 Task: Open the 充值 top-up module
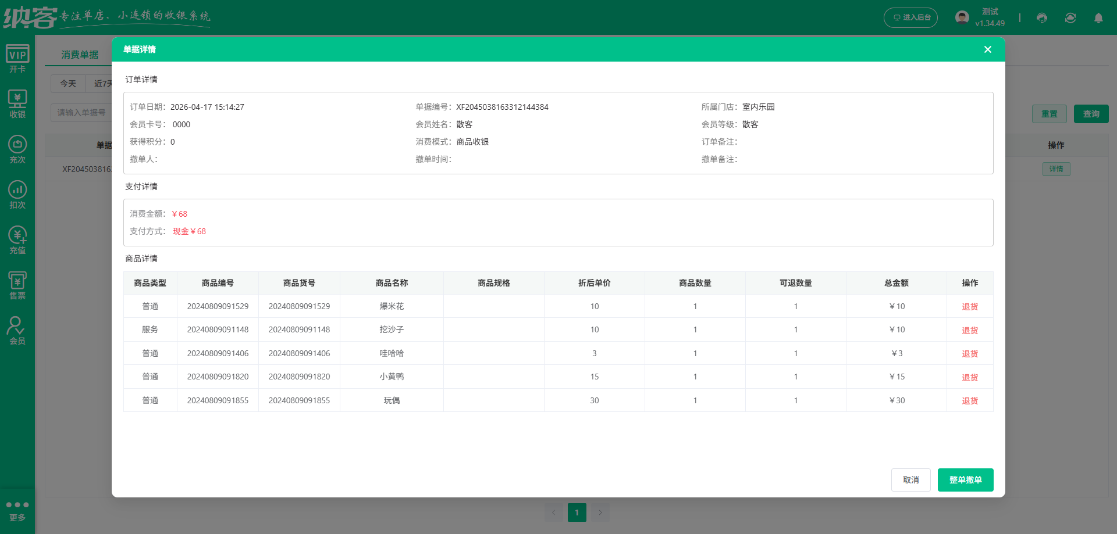coord(17,239)
